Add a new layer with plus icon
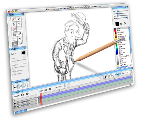 point(22,95)
